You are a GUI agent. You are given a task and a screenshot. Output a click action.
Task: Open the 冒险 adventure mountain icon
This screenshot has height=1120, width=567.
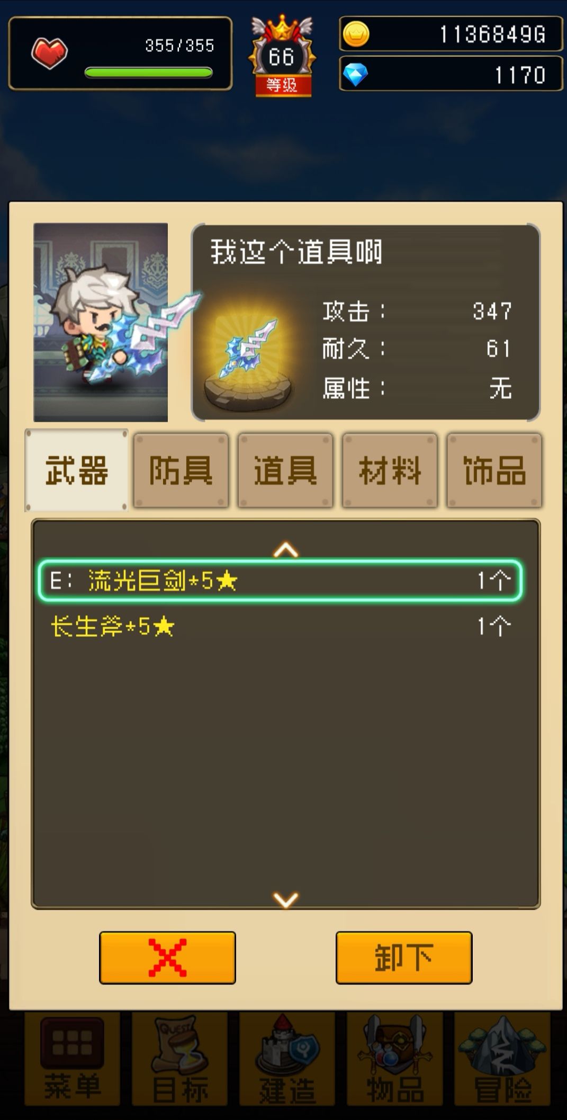click(x=502, y=1060)
